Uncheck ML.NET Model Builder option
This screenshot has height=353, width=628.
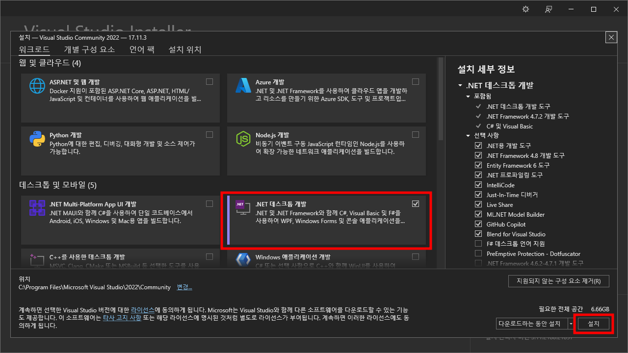[478, 214]
